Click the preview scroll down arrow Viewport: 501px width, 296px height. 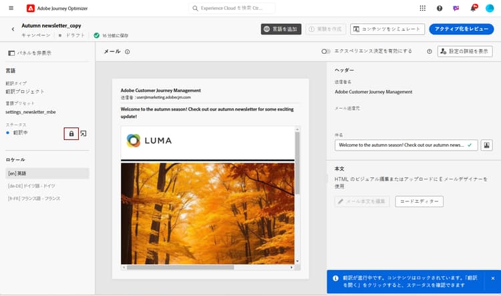297,261
